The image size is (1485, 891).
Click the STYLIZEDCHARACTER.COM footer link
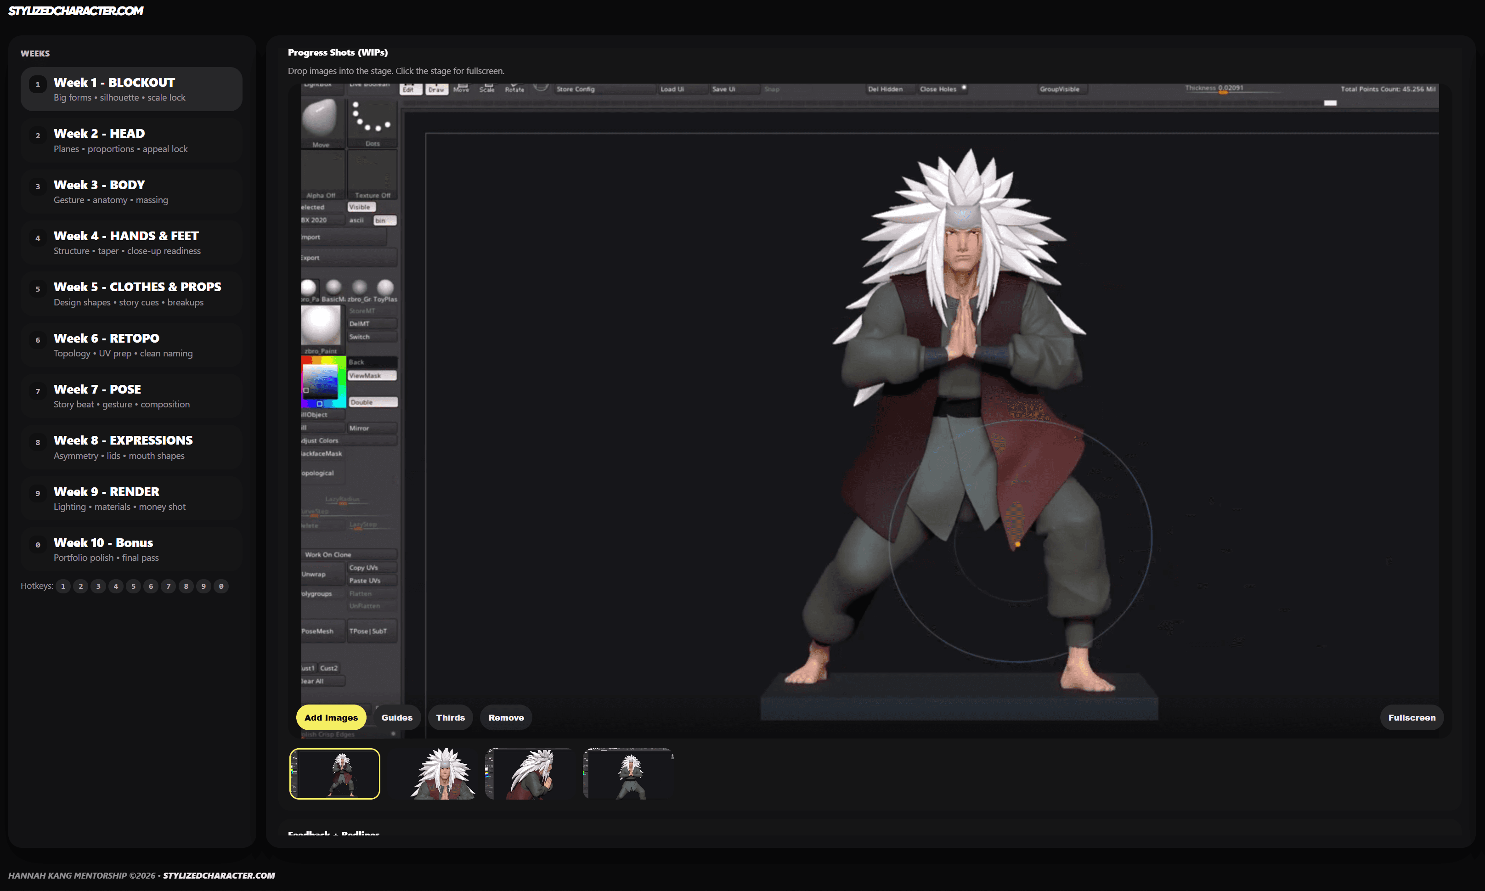click(219, 875)
